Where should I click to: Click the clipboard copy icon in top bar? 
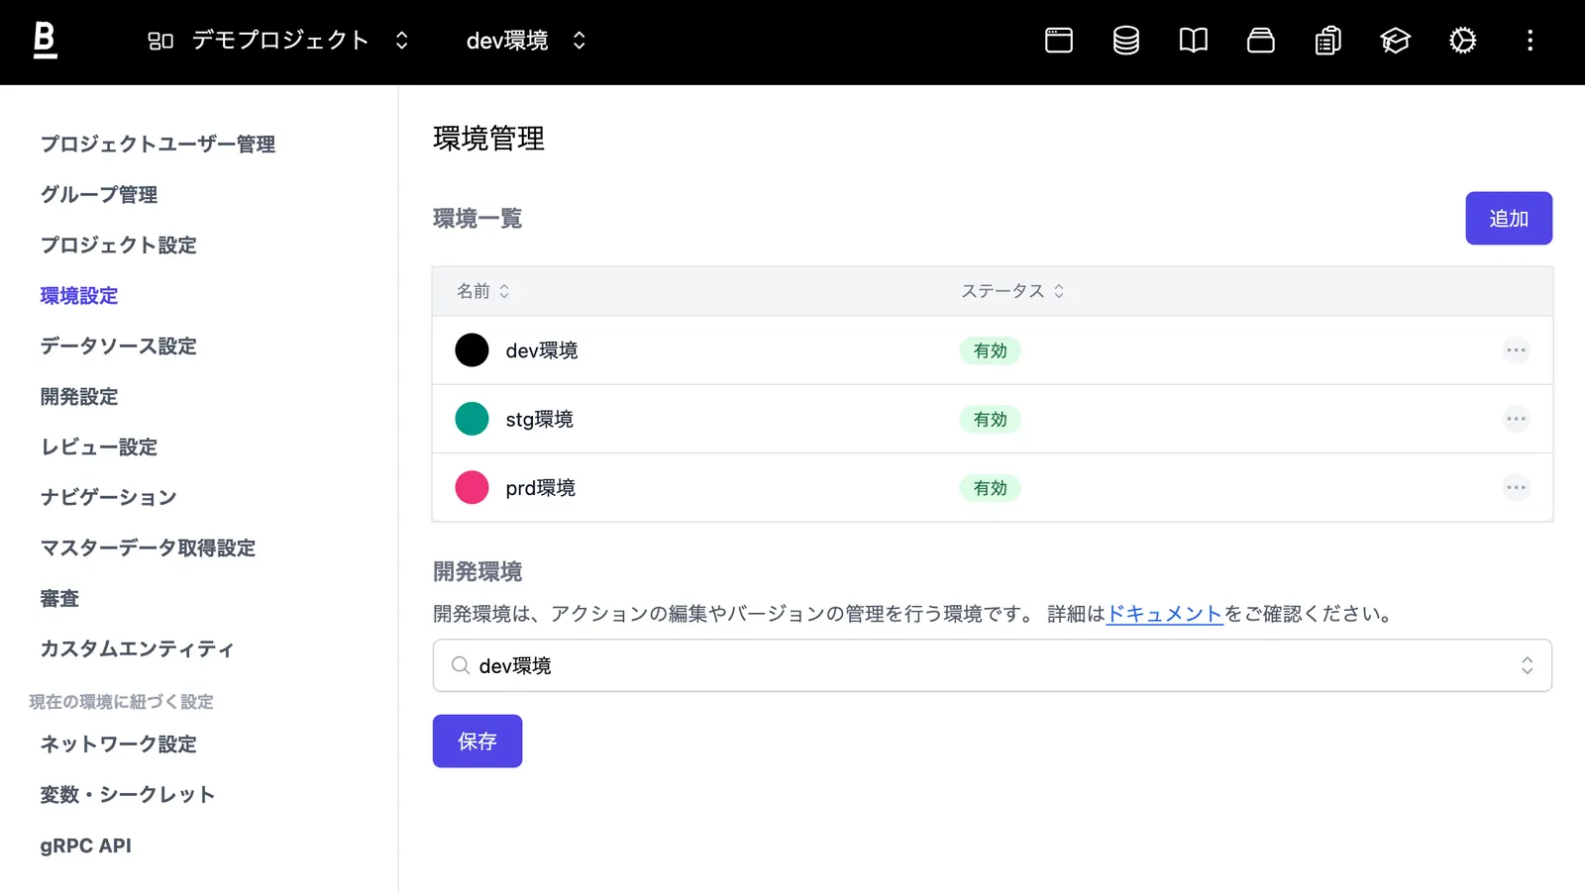click(1328, 41)
